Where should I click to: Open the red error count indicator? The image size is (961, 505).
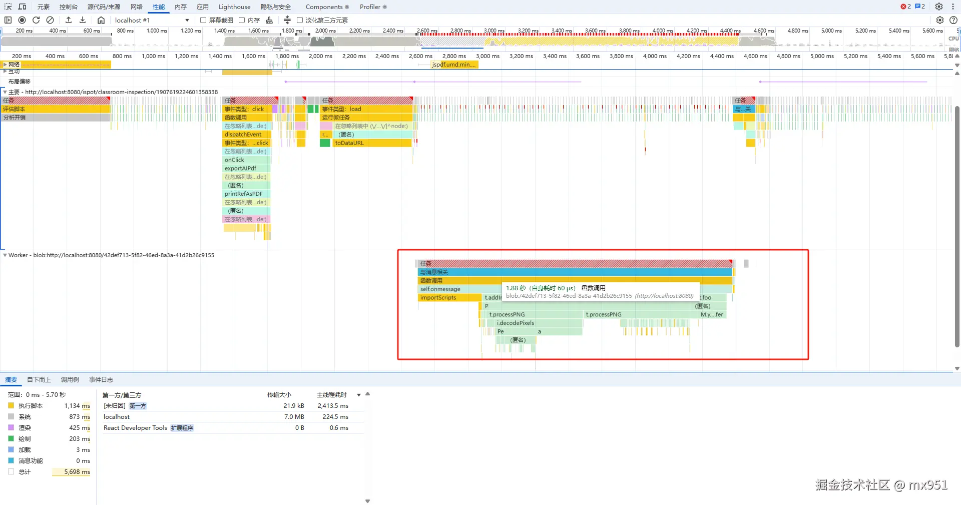(x=906, y=7)
